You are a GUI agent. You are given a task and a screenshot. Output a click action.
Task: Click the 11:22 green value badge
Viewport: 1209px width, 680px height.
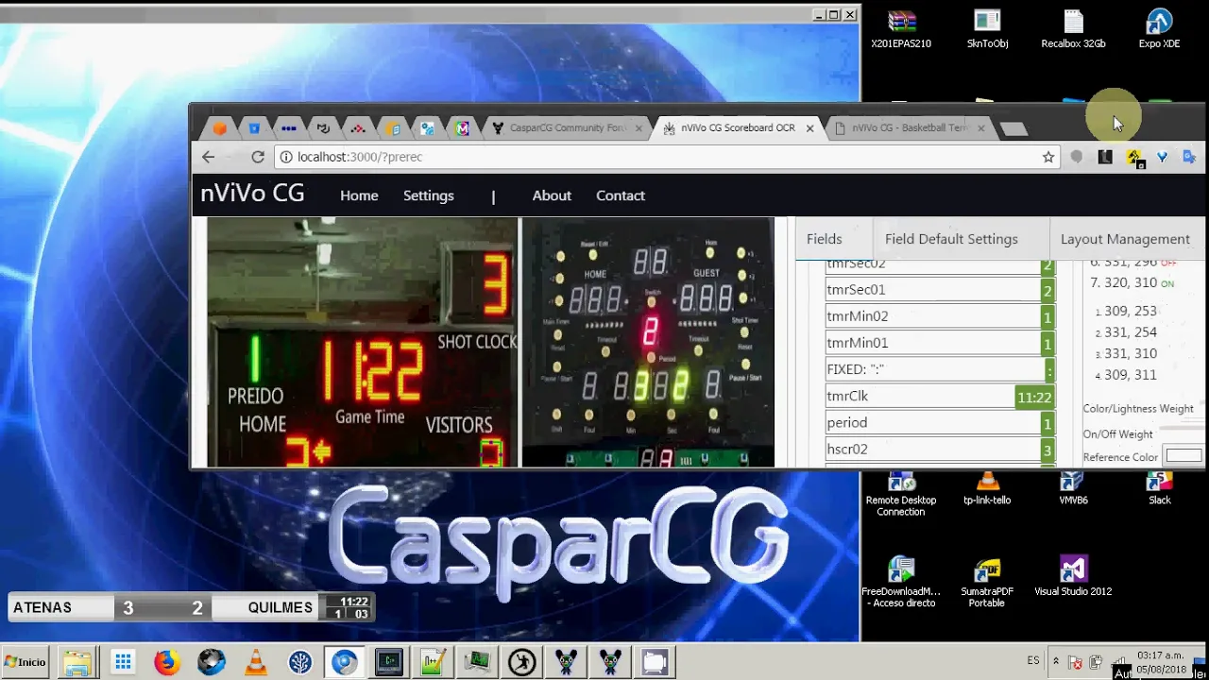(x=1034, y=398)
